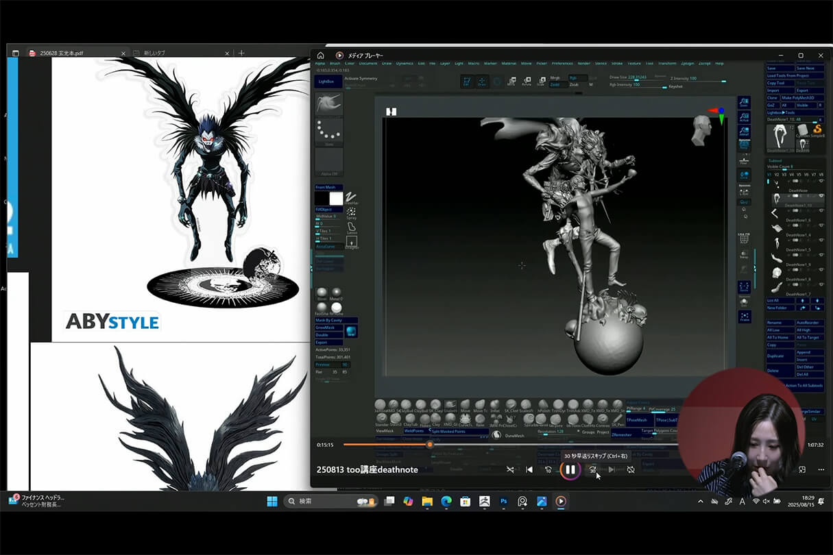Click the skip back 10 seconds button

pos(548,469)
